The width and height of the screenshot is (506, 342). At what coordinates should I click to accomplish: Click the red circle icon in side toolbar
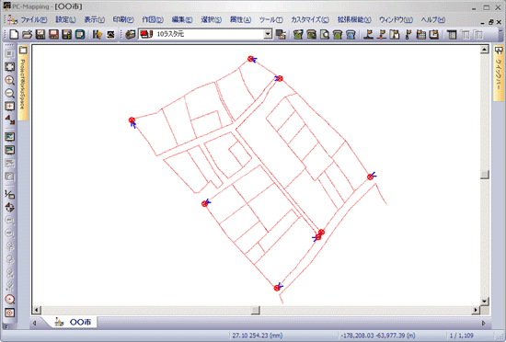[10, 299]
